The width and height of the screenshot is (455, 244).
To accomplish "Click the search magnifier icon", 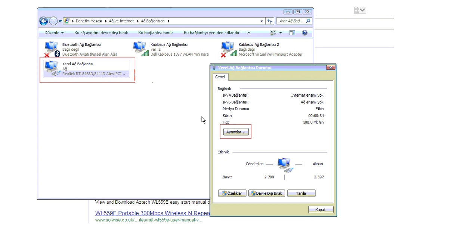I will (308, 21).
